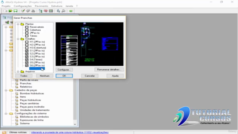Image resolution: width=238 pixels, height=134 pixels.
Task: Click the Relatórios item icon
Action: tap(17, 87)
